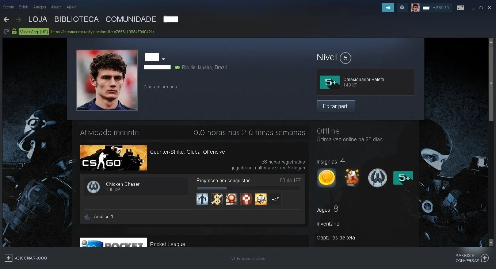This screenshot has height=269, width=496.
Task: Click the gold coin badge under Insígnias
Action: (x=327, y=178)
